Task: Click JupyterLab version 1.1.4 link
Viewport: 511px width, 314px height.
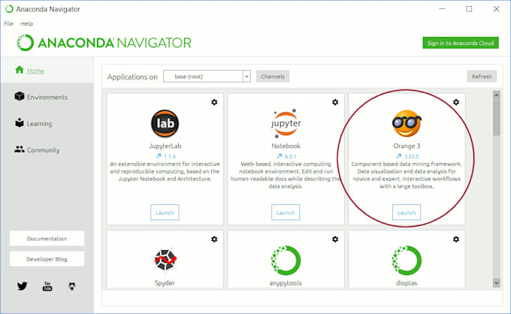Action: tap(166, 156)
